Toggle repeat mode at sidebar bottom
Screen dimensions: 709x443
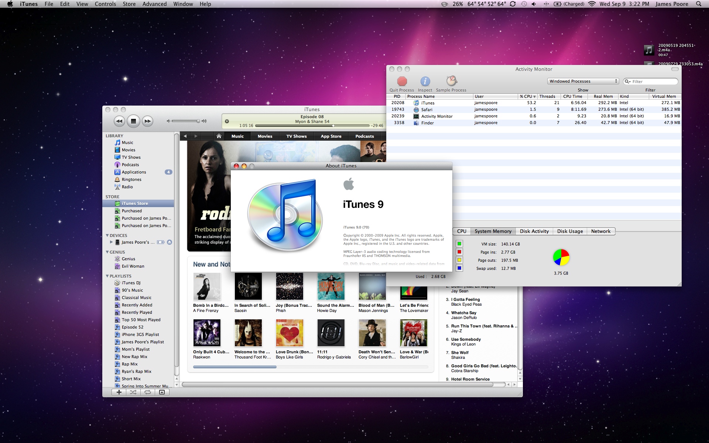click(148, 392)
